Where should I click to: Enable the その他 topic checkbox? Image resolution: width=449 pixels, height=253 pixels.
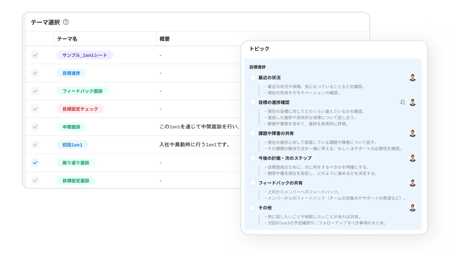pos(252,208)
